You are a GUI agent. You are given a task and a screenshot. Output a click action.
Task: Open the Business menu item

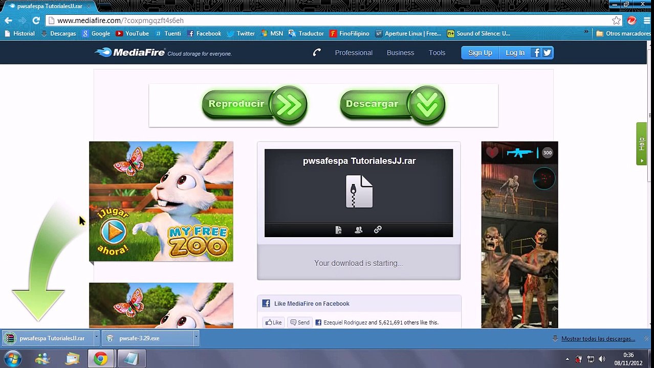tap(400, 53)
